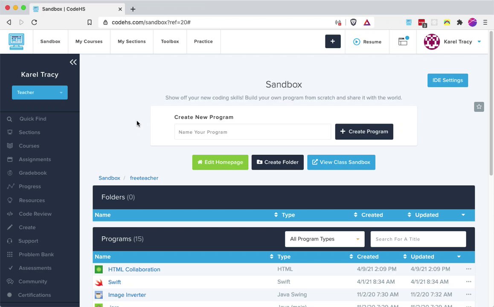Click the freeteacher breadcrumb link
Screen dimensions: 494x307
click(x=144, y=178)
